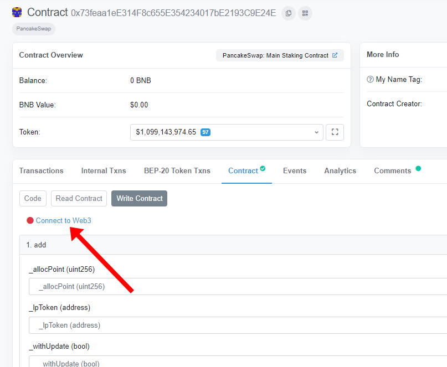Open the Analytics tab
447x367 pixels.
click(x=340, y=170)
